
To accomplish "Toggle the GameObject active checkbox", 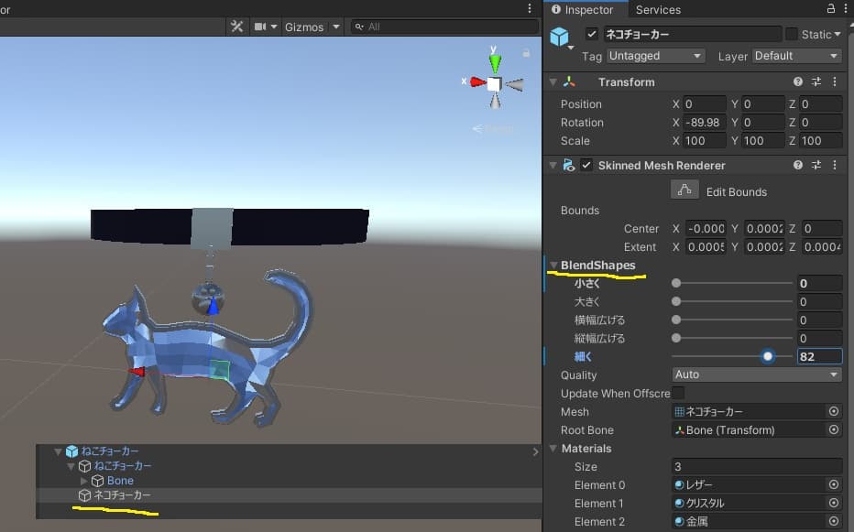I will [592, 35].
